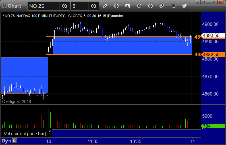Click the Vol (current price bar) study label
226x145 pixels.
coord(25,134)
